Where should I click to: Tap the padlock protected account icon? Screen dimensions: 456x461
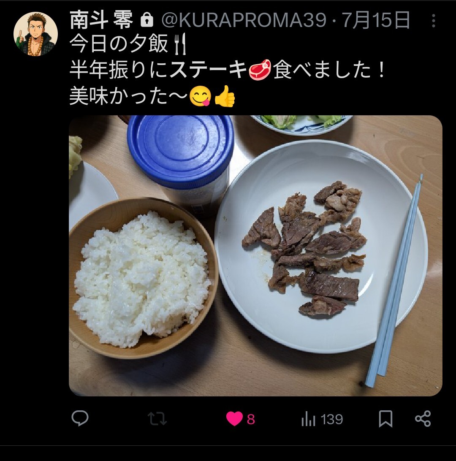147,21
